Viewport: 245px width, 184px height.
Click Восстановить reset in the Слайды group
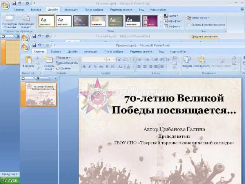coord(67,63)
